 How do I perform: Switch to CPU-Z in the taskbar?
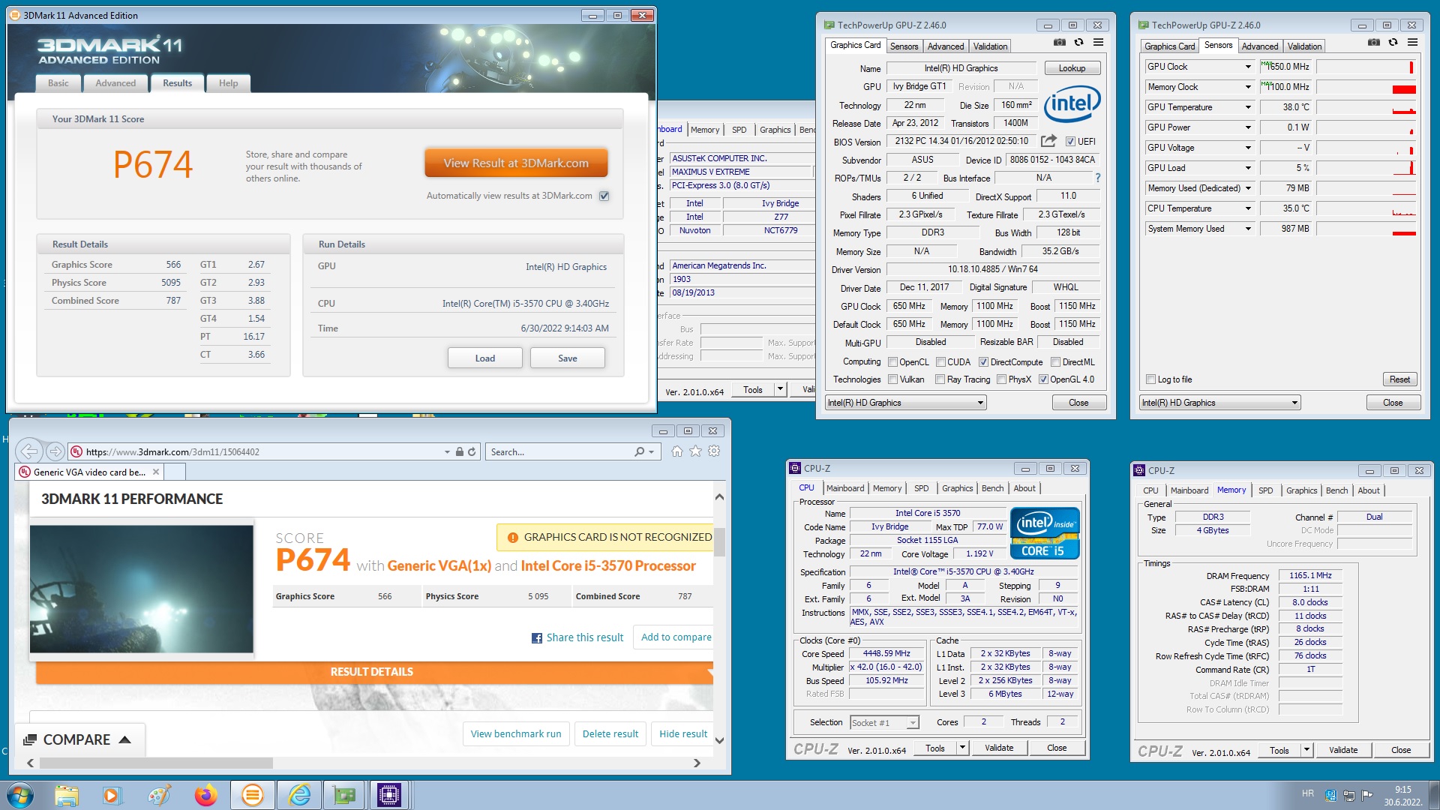(x=389, y=795)
